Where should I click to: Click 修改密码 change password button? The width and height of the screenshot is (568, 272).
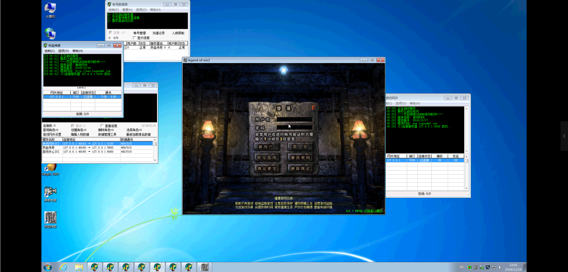click(300, 158)
